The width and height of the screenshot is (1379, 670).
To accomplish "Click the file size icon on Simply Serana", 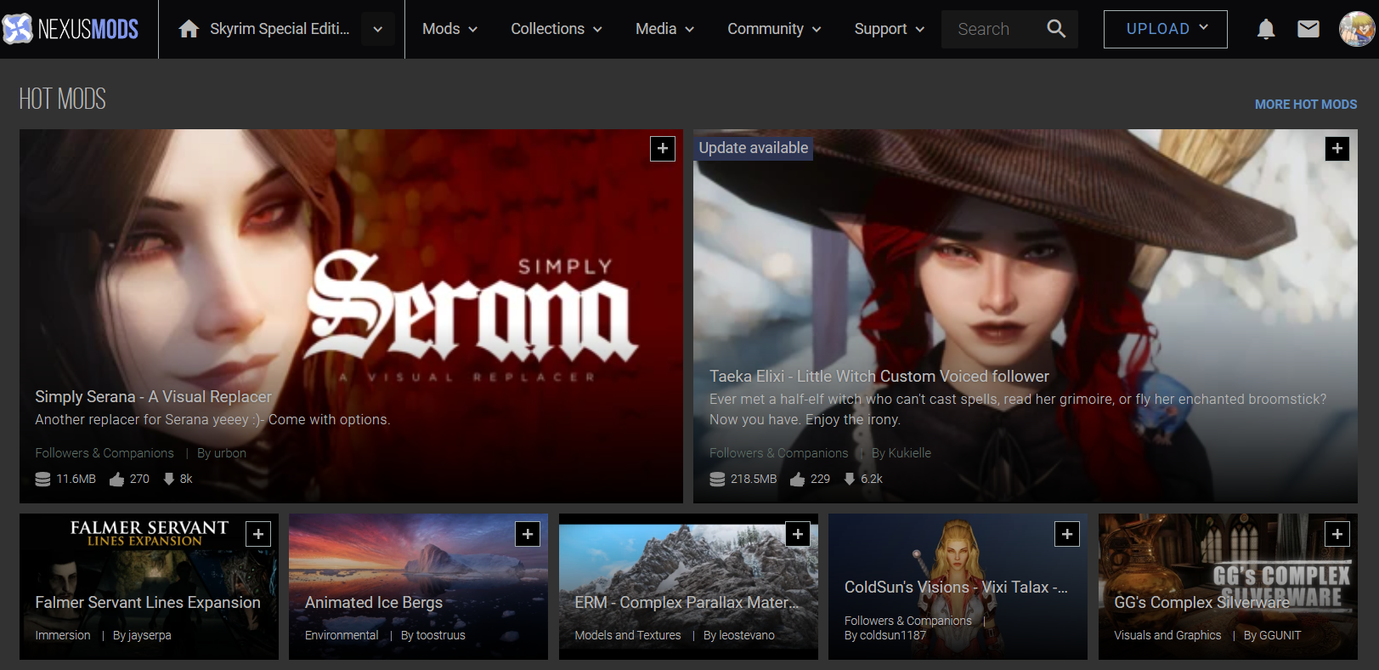I will coord(42,479).
